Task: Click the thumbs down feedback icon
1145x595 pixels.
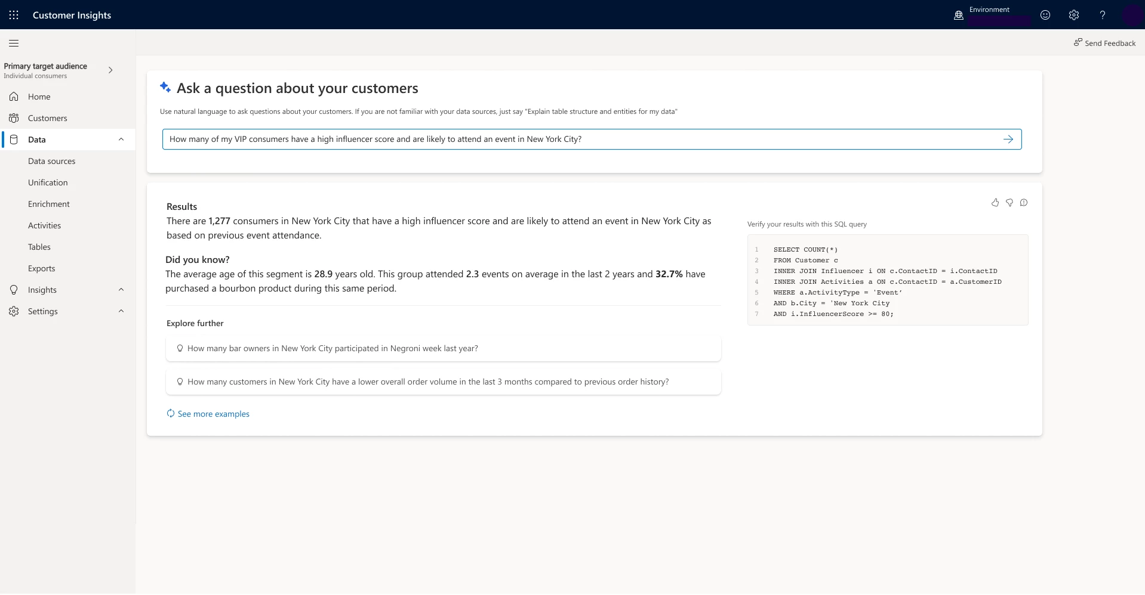Action: click(1009, 203)
